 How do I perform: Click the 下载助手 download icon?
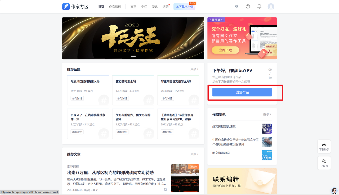click(x=324, y=145)
